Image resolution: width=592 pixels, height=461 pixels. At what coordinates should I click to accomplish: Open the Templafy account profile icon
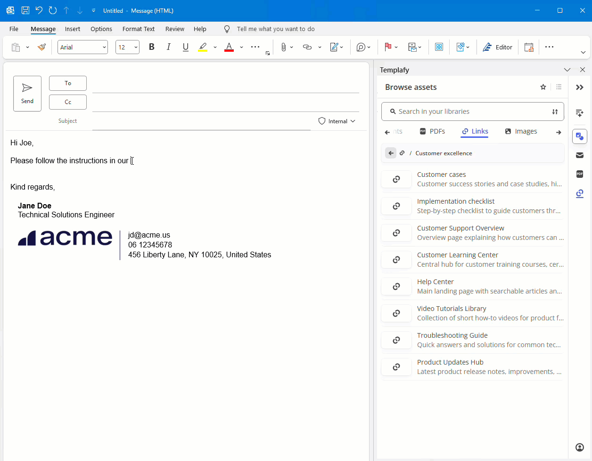(x=580, y=447)
